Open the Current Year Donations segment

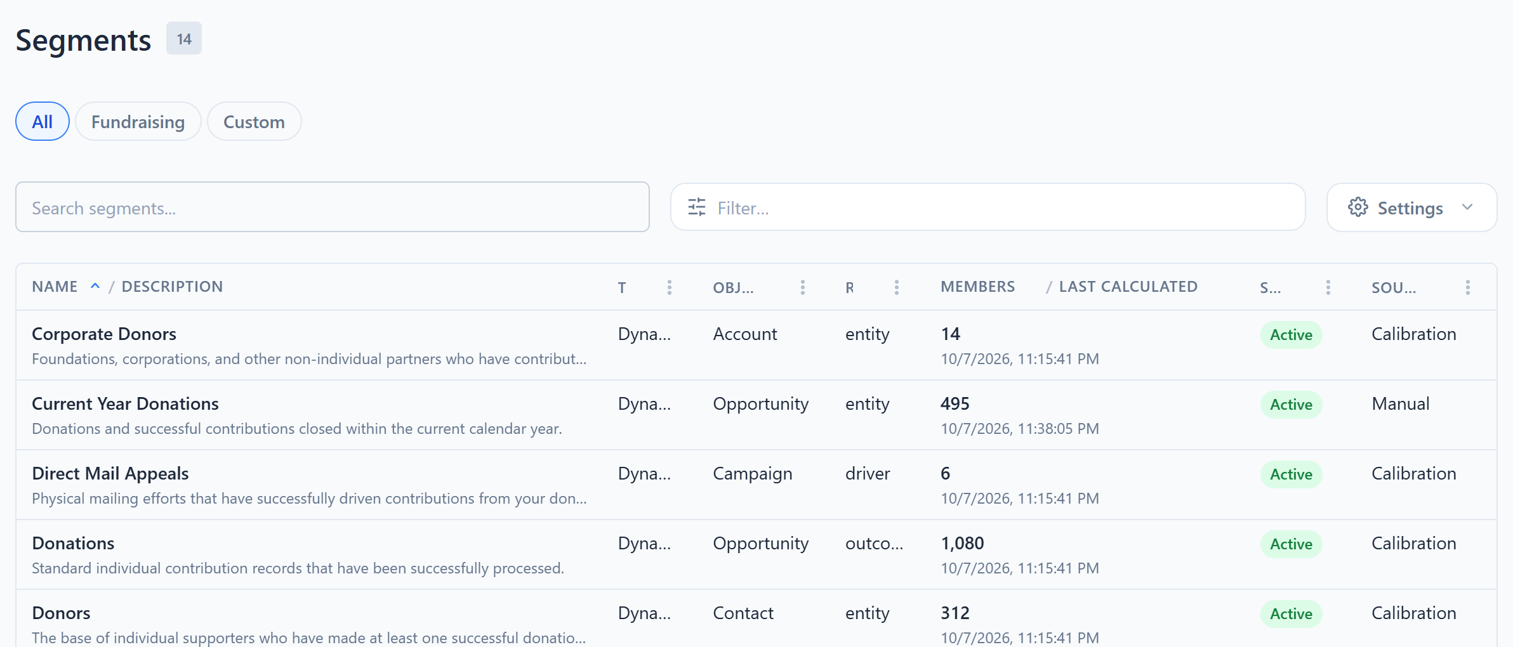pos(125,403)
